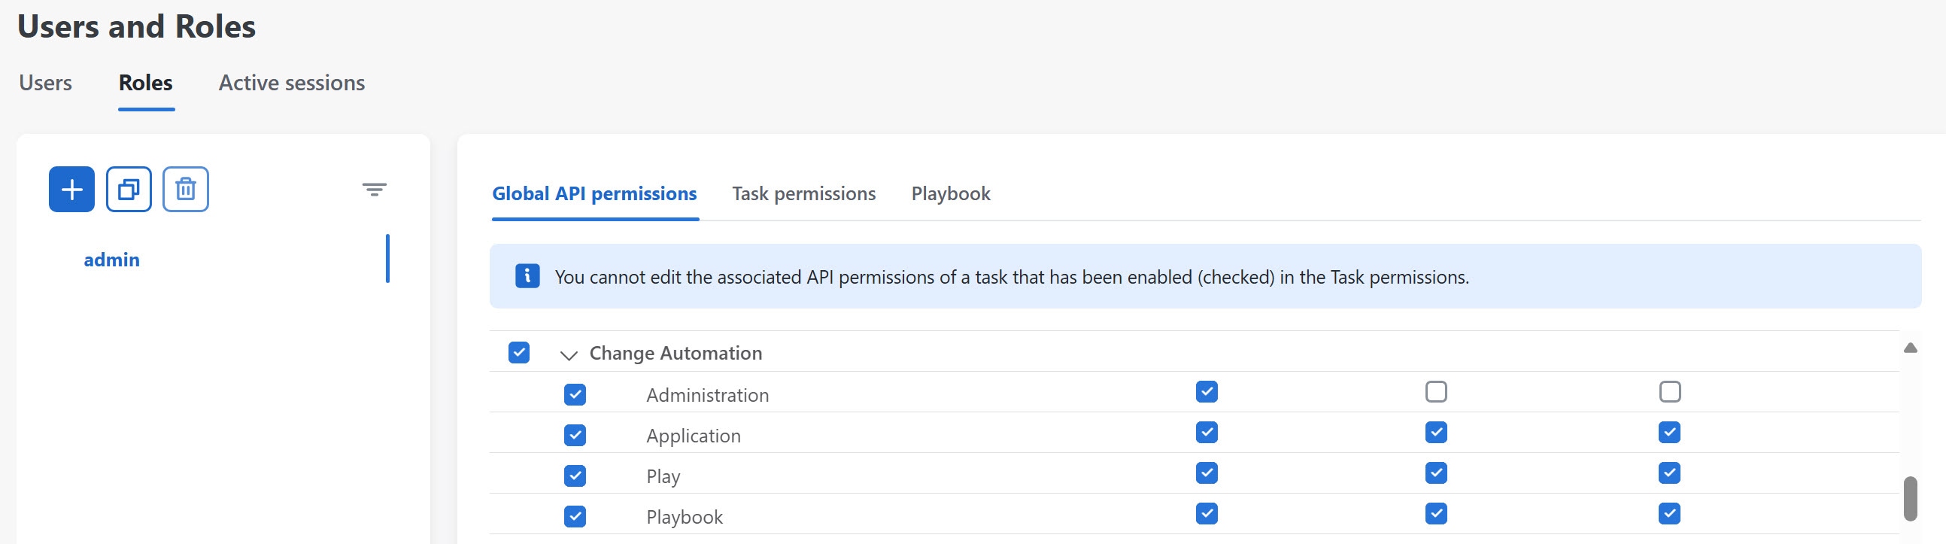The image size is (1946, 544).
Task: Toggle the Application row's leading checkbox
Action: (x=575, y=435)
